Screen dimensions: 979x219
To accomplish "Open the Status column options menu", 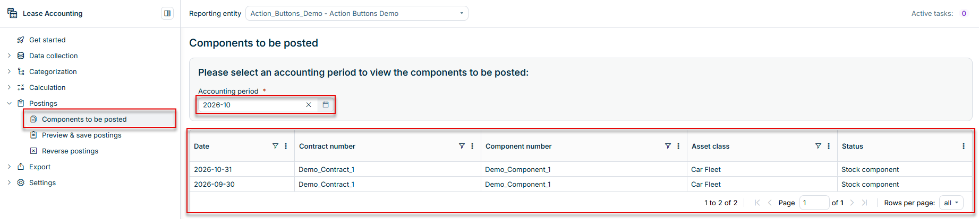I will (x=964, y=146).
